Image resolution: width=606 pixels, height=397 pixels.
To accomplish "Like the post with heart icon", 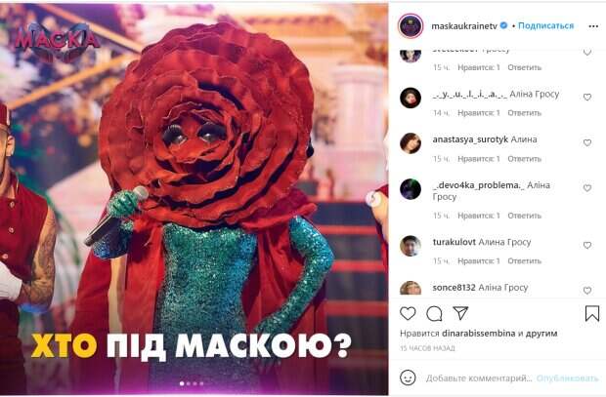I will coord(408,313).
